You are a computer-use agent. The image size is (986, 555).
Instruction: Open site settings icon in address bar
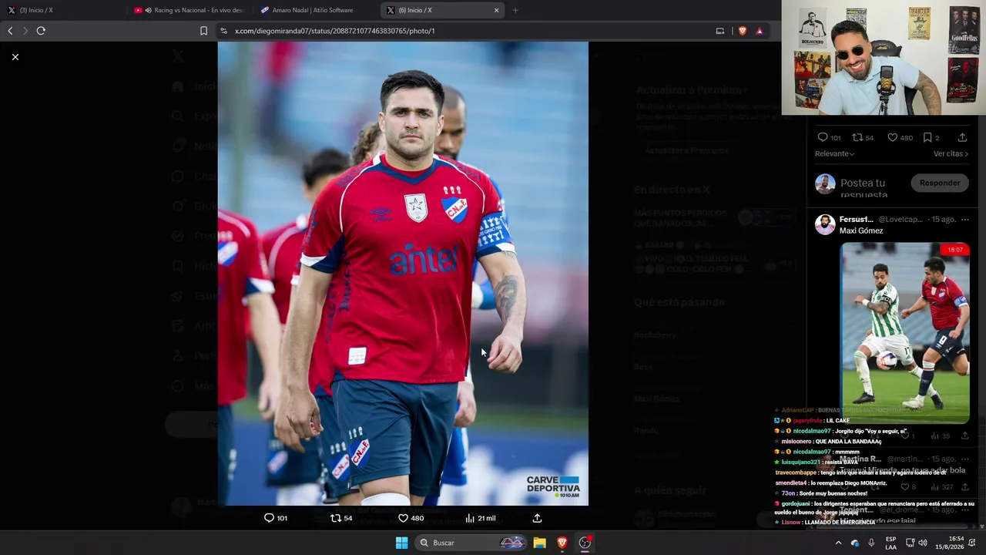[223, 31]
